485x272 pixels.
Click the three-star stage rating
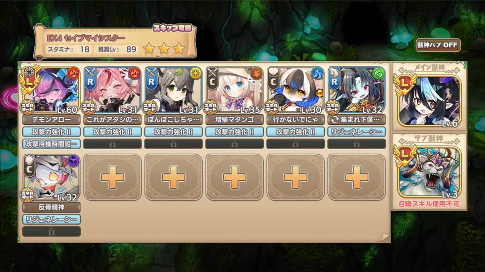tap(164, 48)
